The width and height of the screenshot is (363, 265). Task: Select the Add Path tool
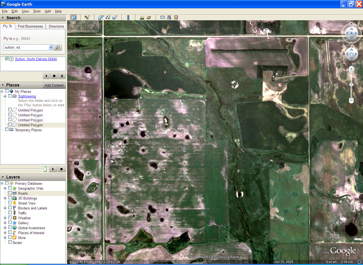pos(108,17)
